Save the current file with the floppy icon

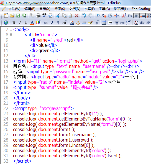(x=18, y=16)
